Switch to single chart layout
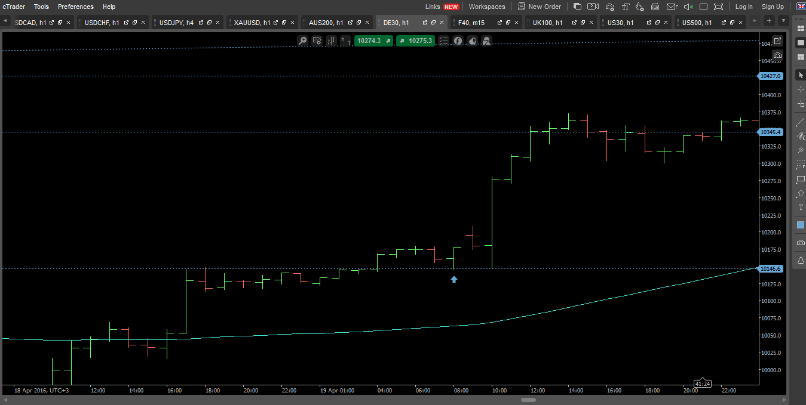The image size is (806, 405). tap(801, 43)
